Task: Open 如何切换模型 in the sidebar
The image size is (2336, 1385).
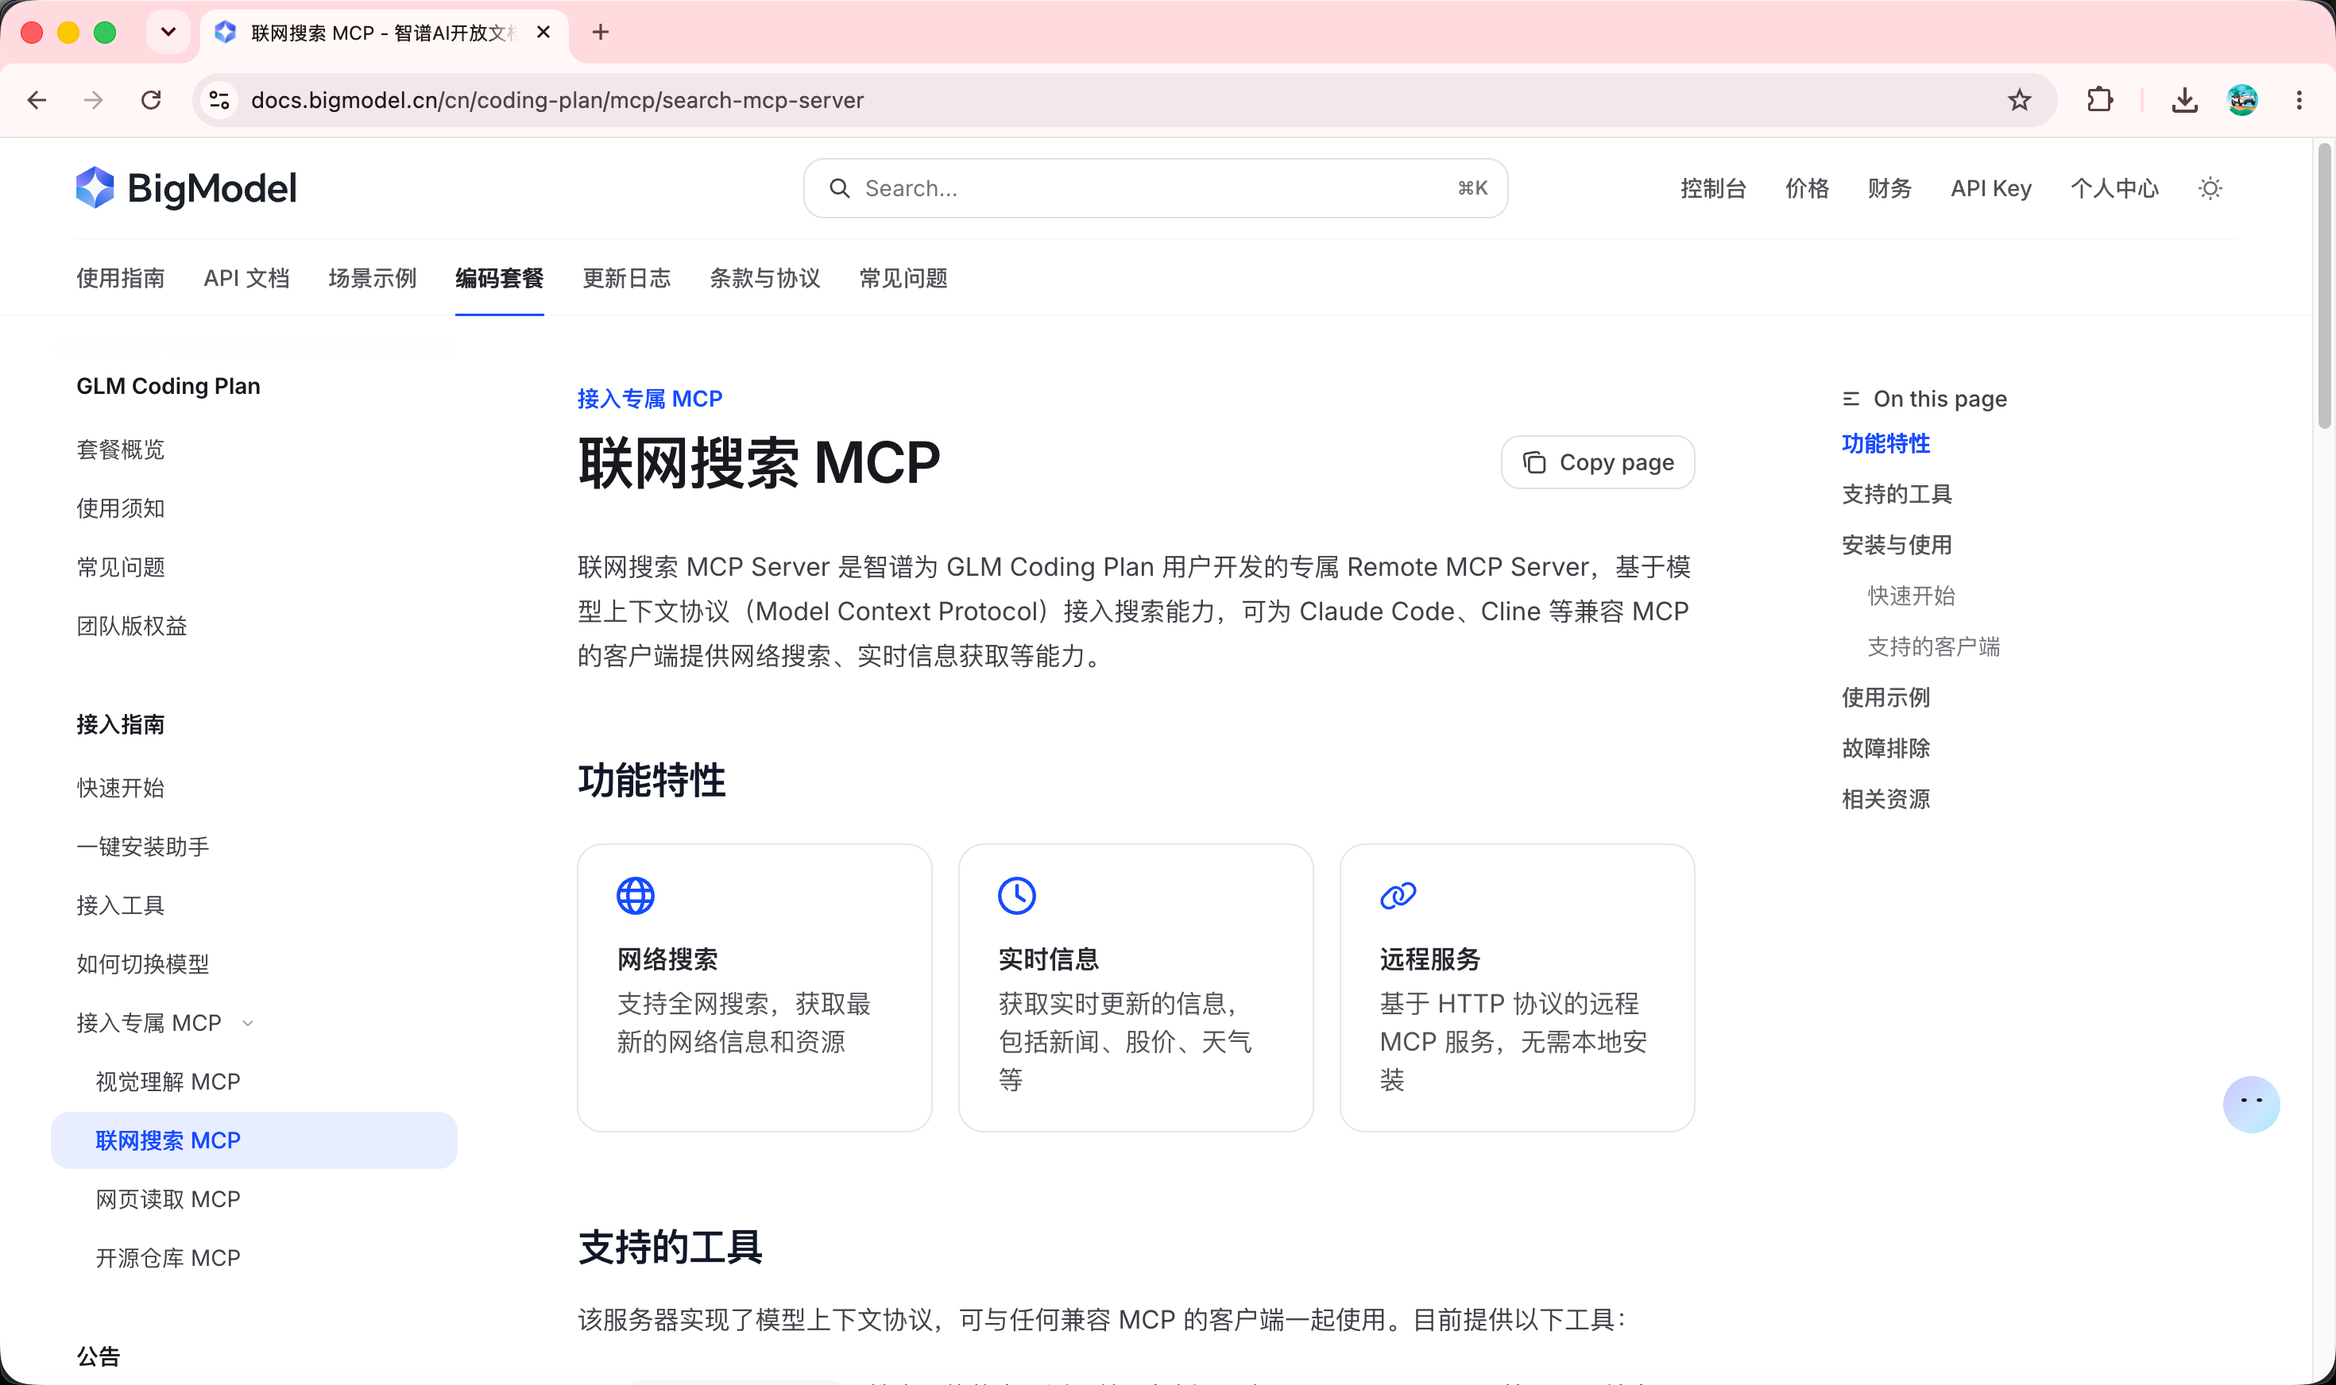Action: (x=143, y=965)
